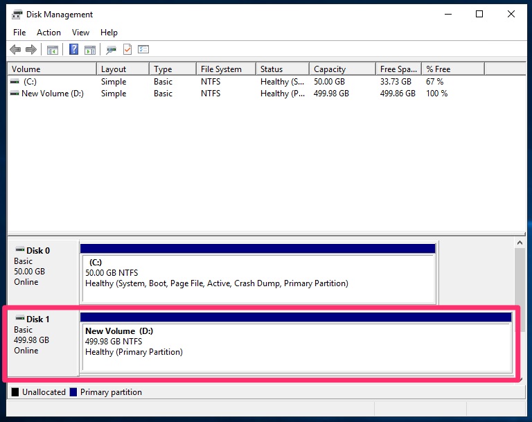
Task: Click the scroll up arrow in disk pane
Action: pyautogui.click(x=520, y=243)
